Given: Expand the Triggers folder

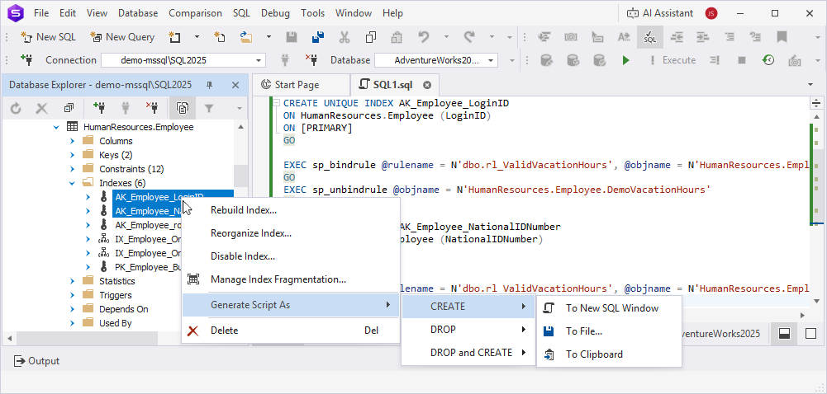Looking at the screenshot, I should [72, 295].
